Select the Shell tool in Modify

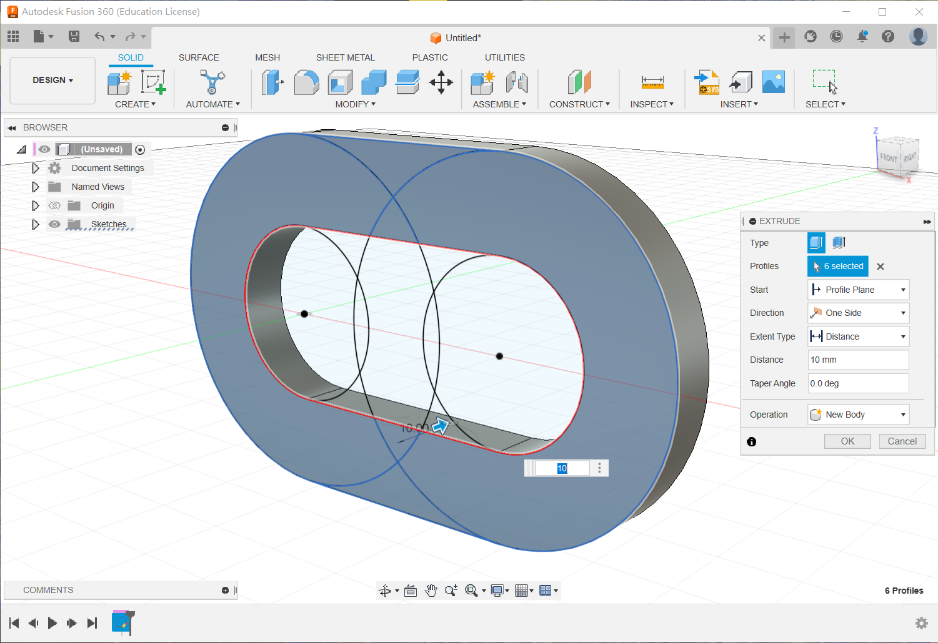tap(340, 82)
